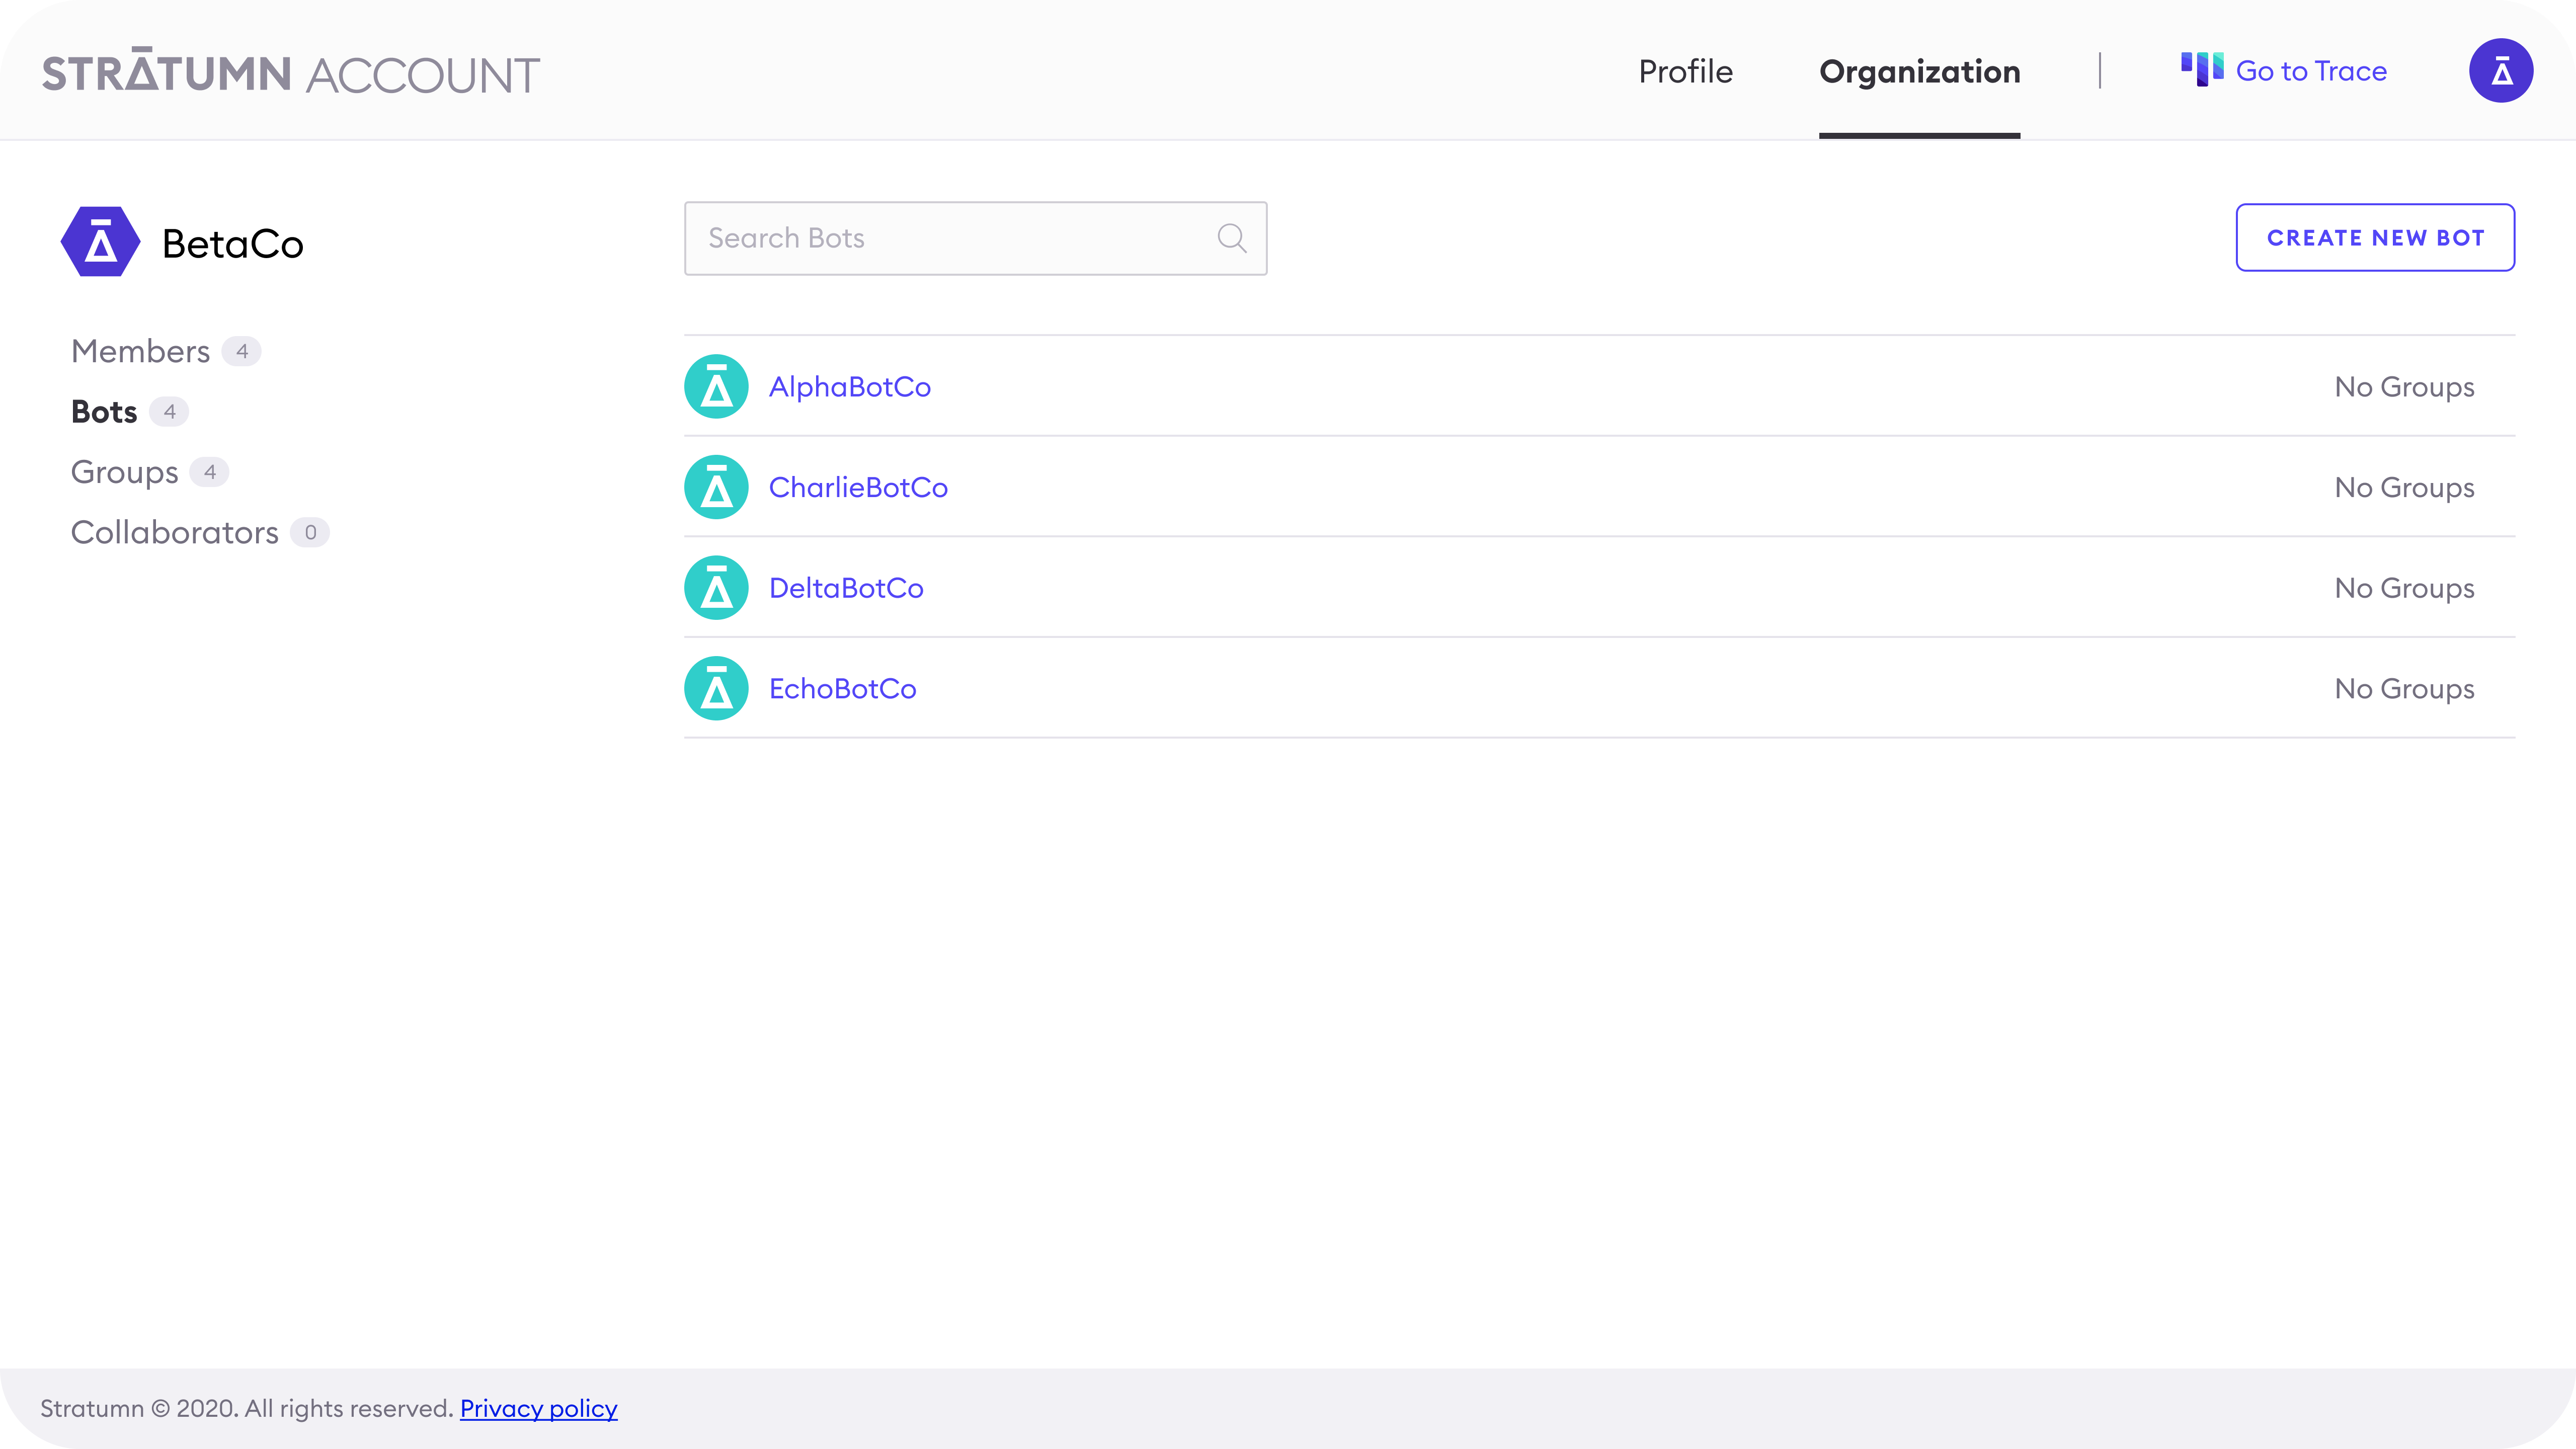This screenshot has width=2576, height=1449.
Task: Open the EchoBotCo bot name link
Action: click(842, 689)
